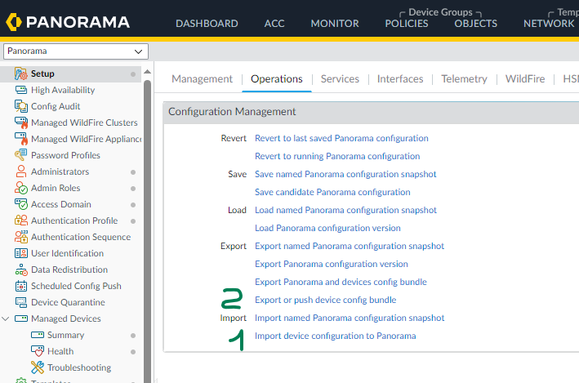Image resolution: width=579 pixels, height=383 pixels.
Task: Click the Admin Roles icon
Action: 22,188
